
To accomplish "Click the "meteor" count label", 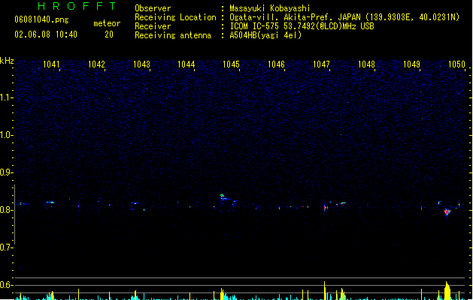I will pyautogui.click(x=107, y=23).
